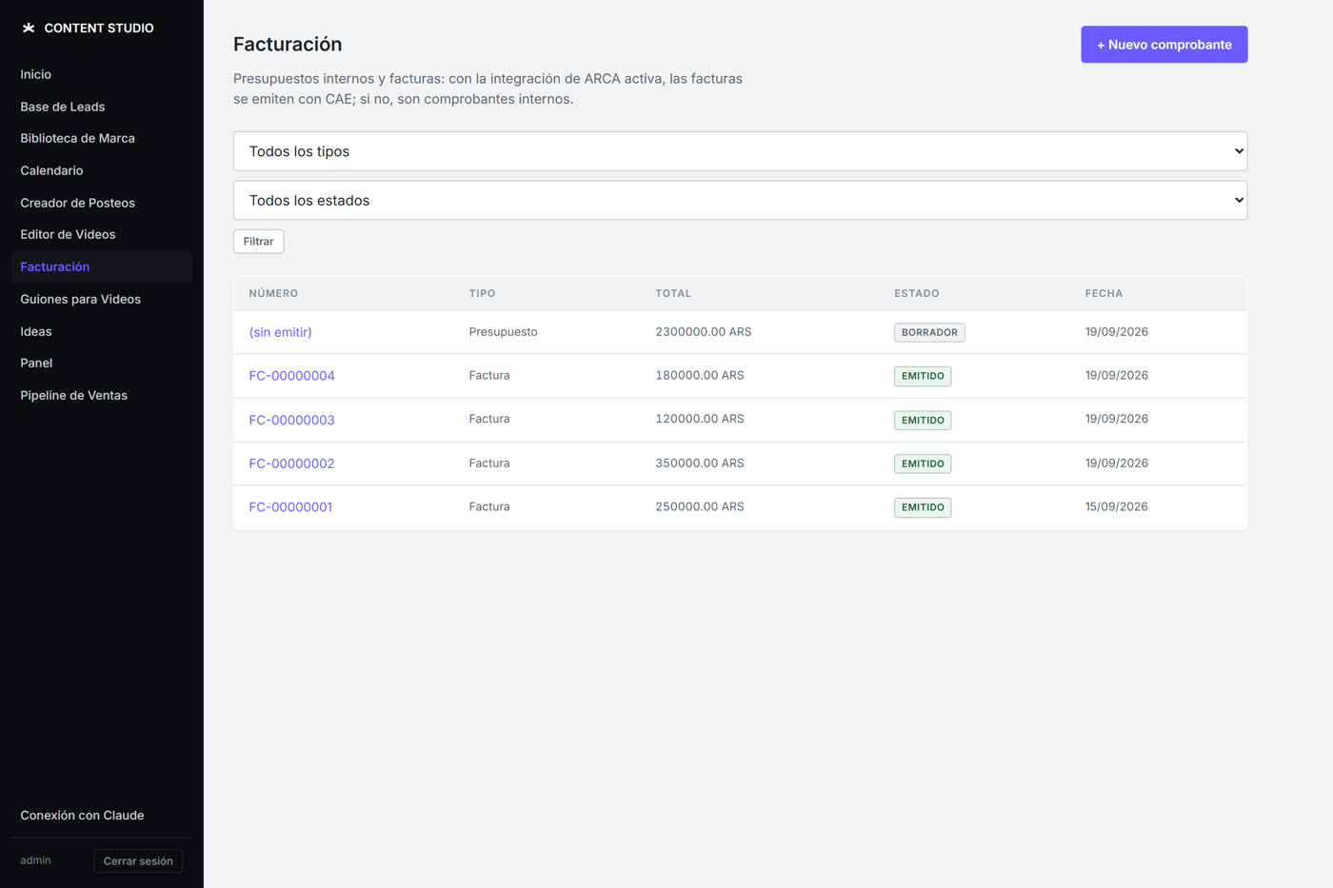Click the Content Studio logo icon
The image size is (1333, 888).
click(29, 29)
